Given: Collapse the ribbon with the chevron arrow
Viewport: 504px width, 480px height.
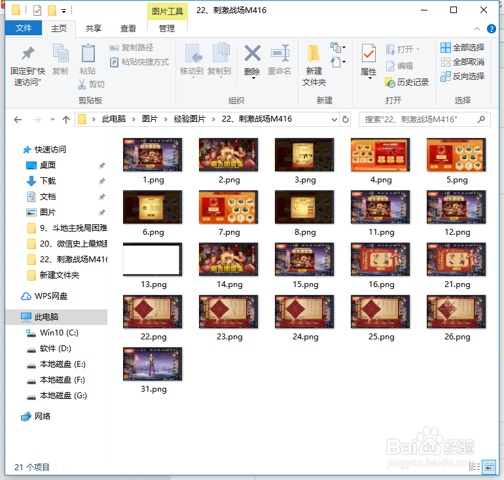Looking at the screenshot, I should point(477,29).
